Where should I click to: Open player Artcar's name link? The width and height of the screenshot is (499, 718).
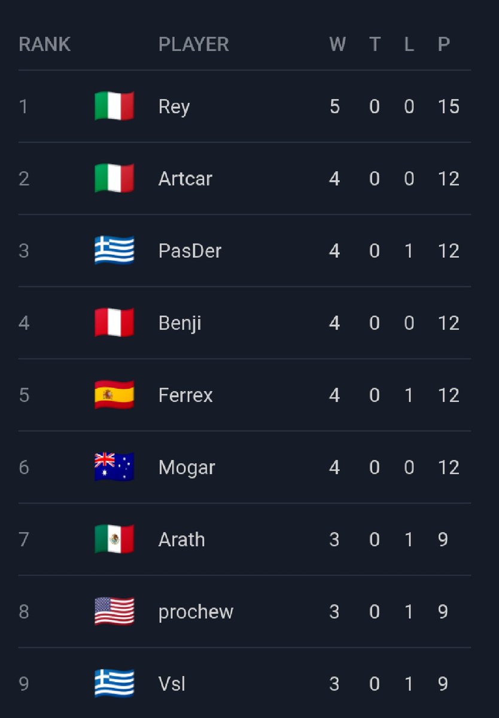(x=185, y=179)
